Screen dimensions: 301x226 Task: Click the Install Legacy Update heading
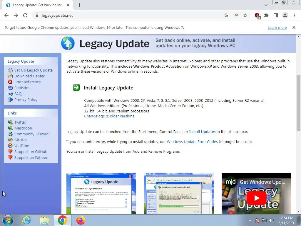tap(108, 88)
